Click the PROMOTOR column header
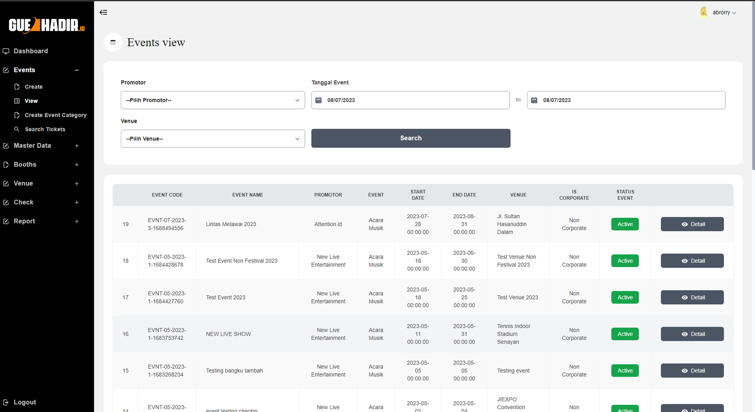 (328, 195)
